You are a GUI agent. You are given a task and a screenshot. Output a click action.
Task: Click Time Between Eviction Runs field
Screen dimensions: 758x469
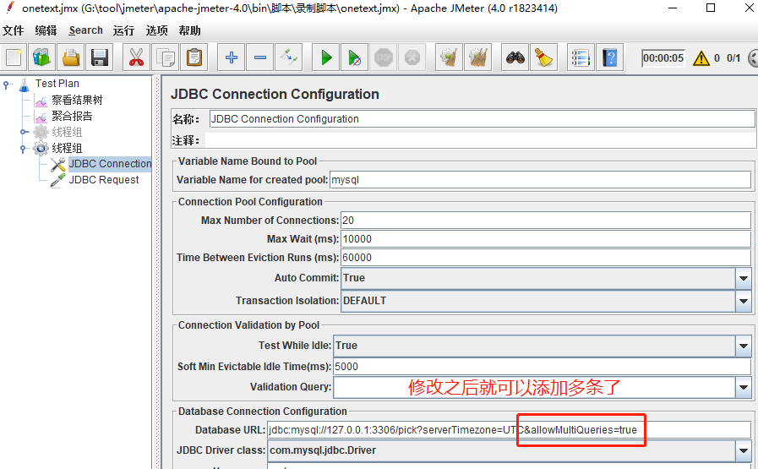point(546,258)
